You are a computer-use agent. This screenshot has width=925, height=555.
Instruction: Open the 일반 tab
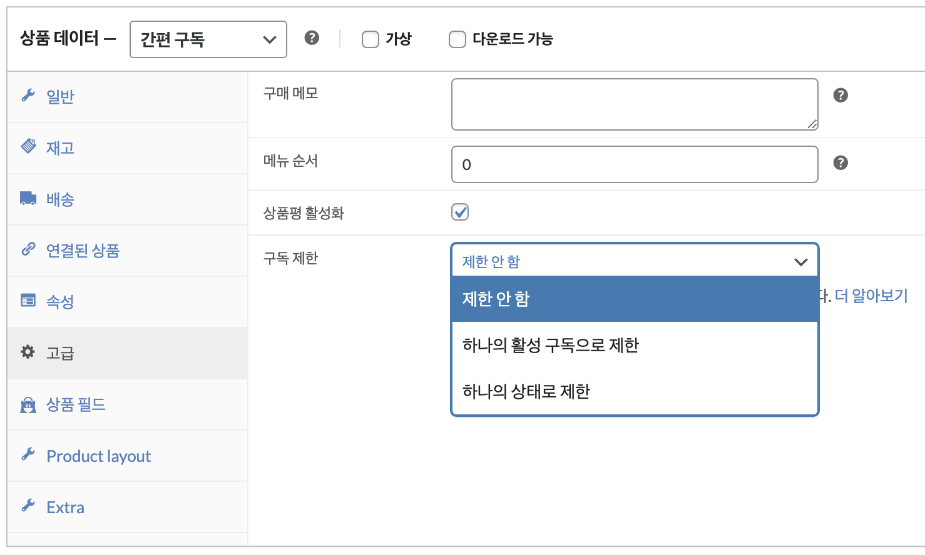[x=128, y=97]
